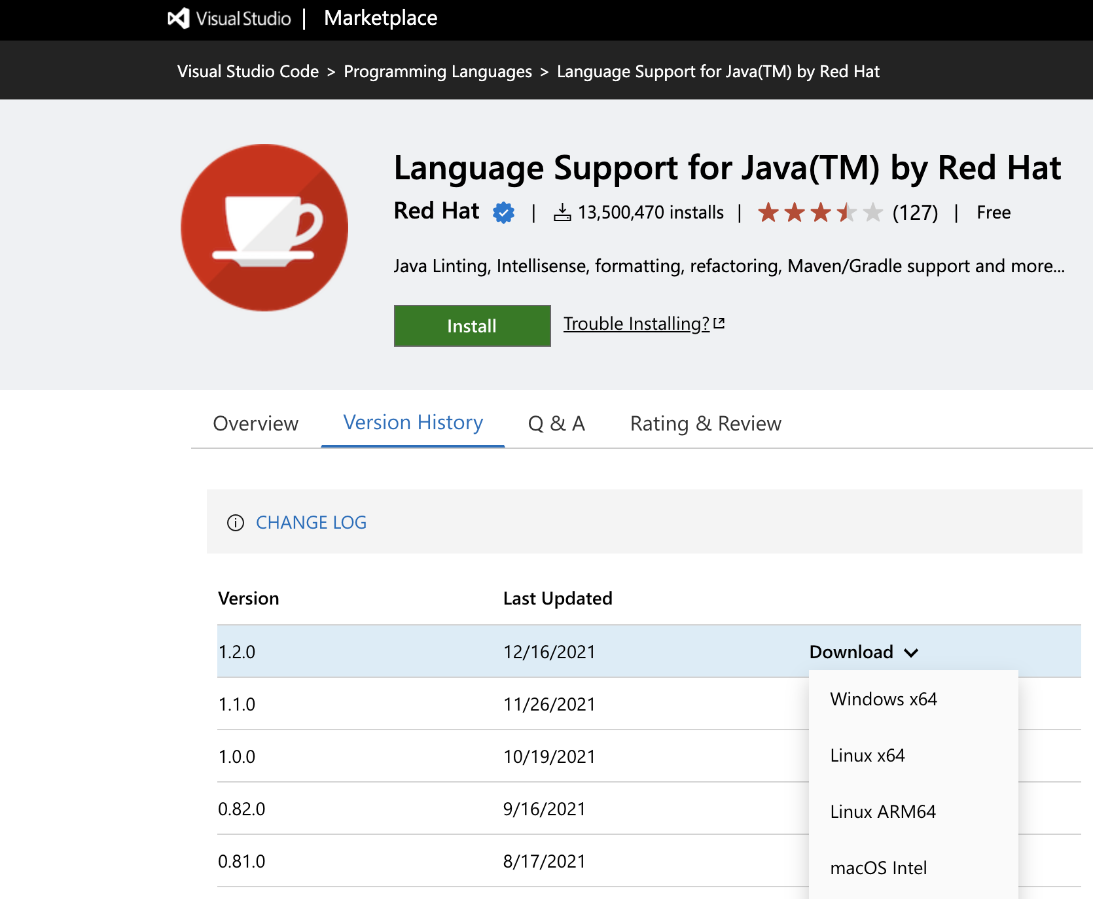Click the info icon beside CHANGE LOG
Viewport: 1093px width, 899px height.
tap(234, 522)
